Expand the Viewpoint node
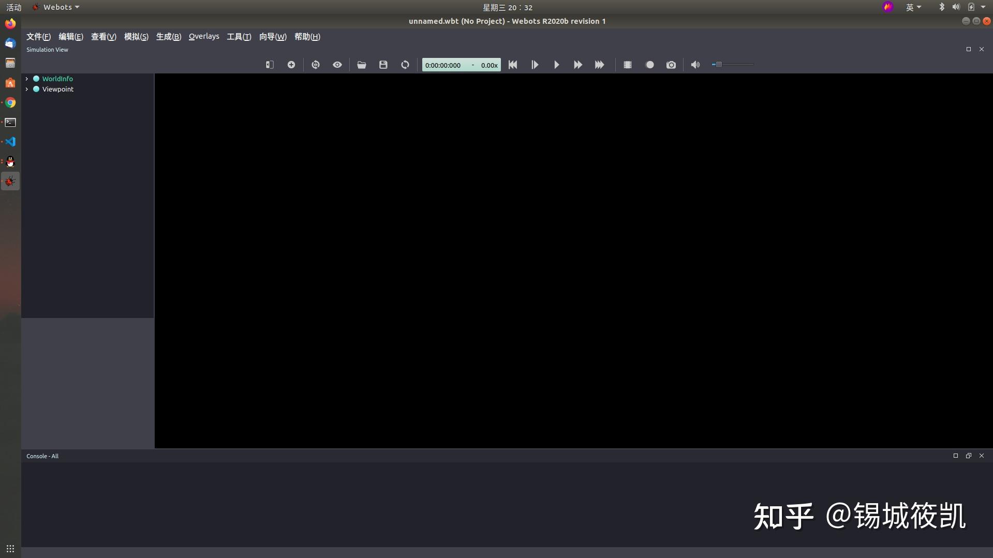 [26, 89]
